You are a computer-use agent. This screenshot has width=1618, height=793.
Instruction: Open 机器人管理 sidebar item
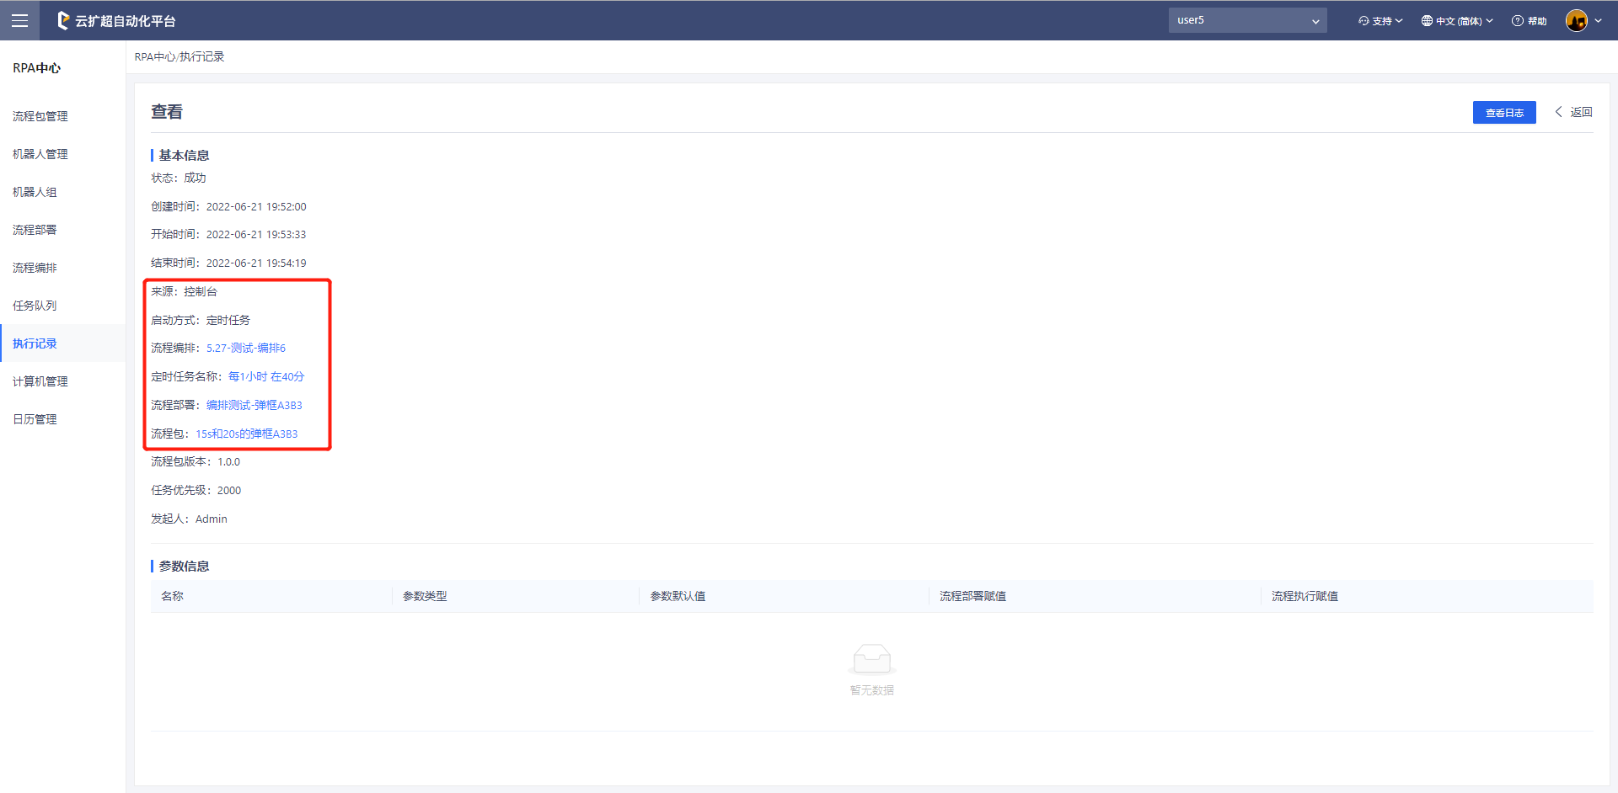(40, 154)
